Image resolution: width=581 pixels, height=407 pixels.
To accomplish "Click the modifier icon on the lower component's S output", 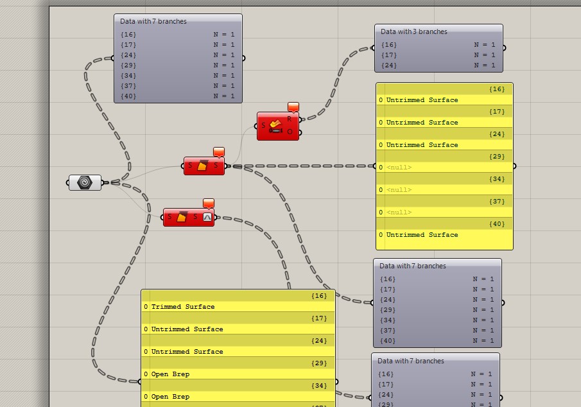I will pyautogui.click(x=207, y=217).
